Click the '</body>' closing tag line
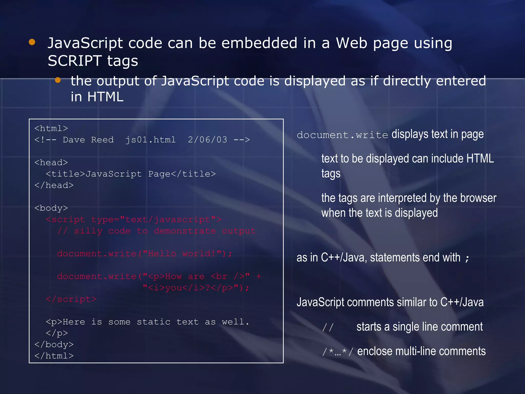 point(54,344)
